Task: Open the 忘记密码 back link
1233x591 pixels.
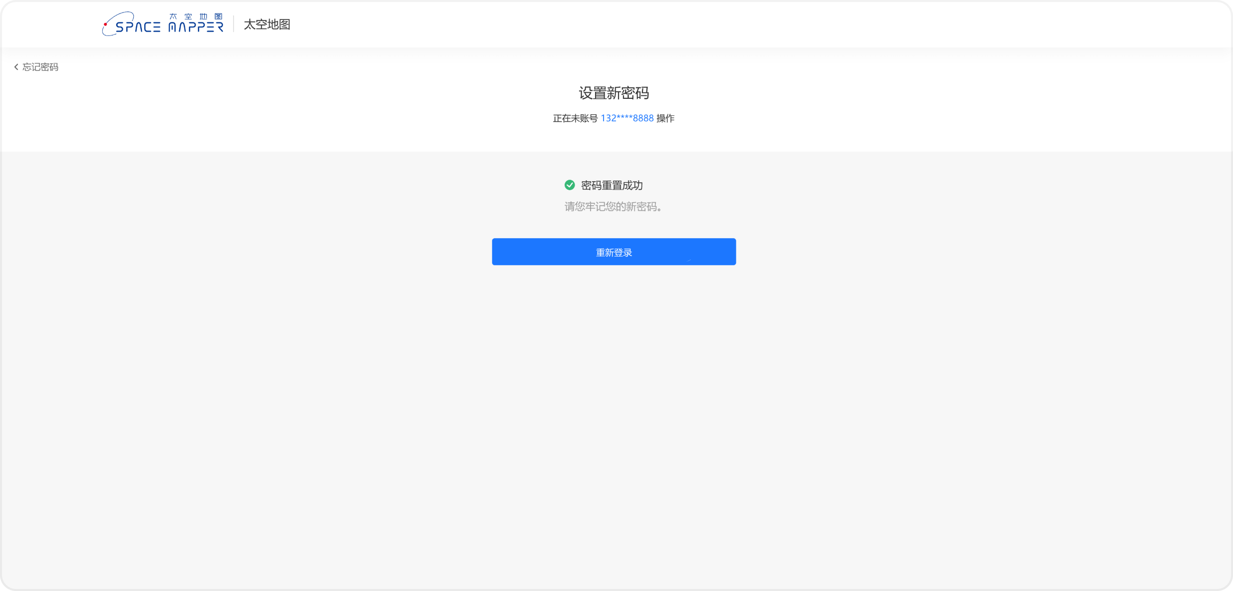Action: coord(39,67)
